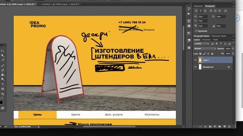Align paragraph text right
This screenshot has height=136, width=243.
(205, 11)
